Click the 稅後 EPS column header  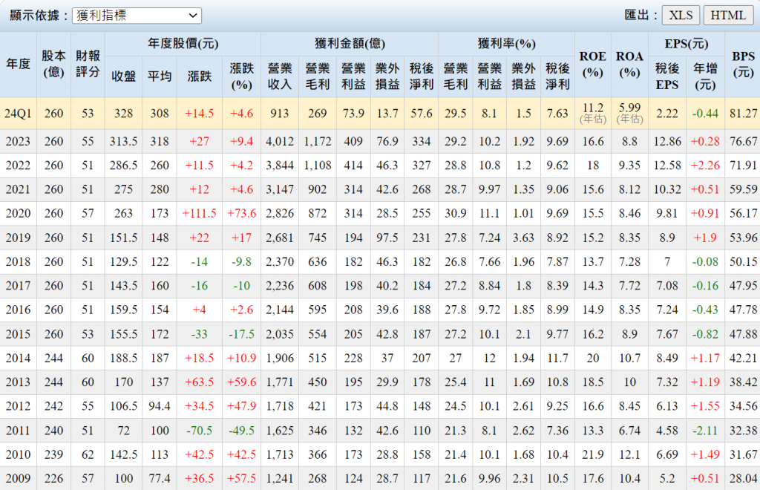[666, 76]
